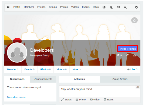145x105 pixels.
Task: Open the Inbox menu item
Action: click(96, 7)
